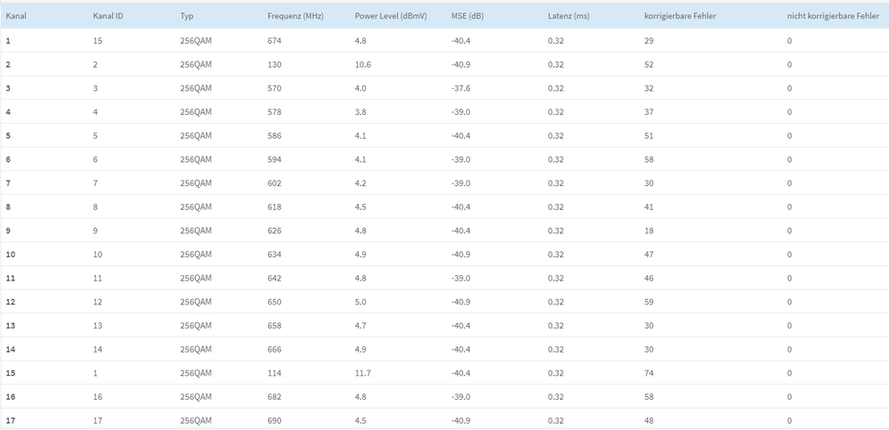Click the Kanal column header
This screenshot has height=430, width=889.
pyautogui.click(x=16, y=17)
